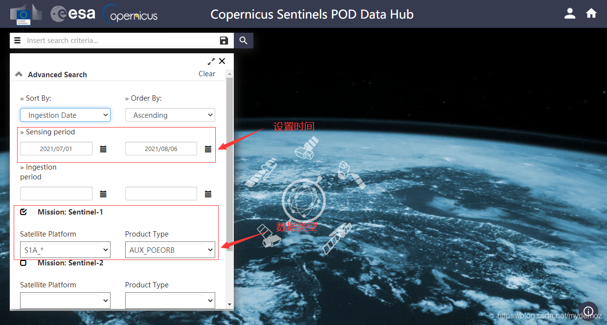Click the Mission: Sentinel-1 label text
The width and height of the screenshot is (607, 325).
70,212
